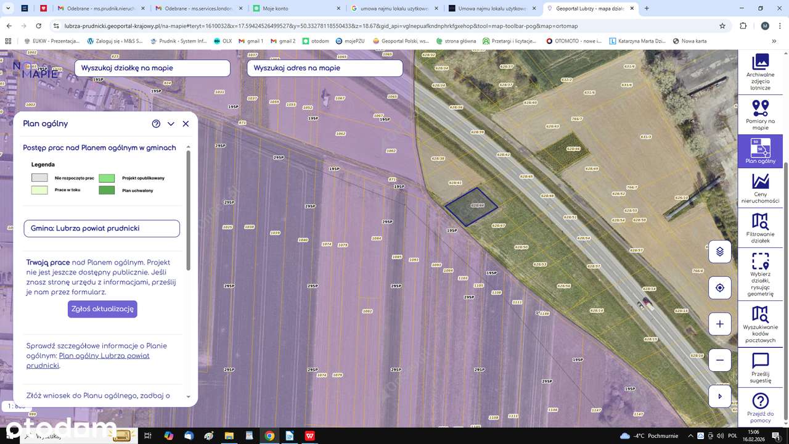
Task: Click Zgłoś aktualizację button
Action: pyautogui.click(x=102, y=309)
